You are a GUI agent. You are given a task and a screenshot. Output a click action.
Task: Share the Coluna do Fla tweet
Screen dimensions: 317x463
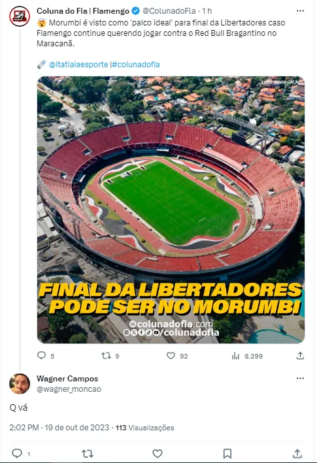(x=300, y=355)
